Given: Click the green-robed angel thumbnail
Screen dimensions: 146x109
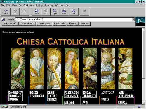Looking at the screenshot, I should pos(18,68).
